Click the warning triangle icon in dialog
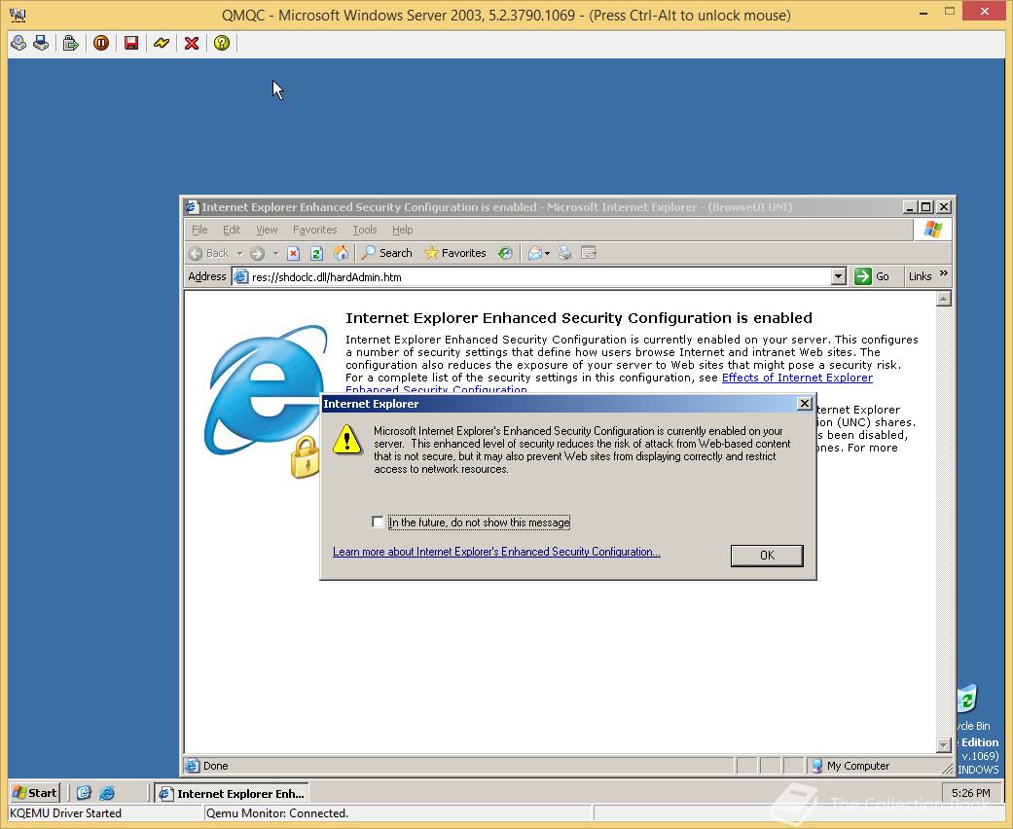 pos(347,440)
